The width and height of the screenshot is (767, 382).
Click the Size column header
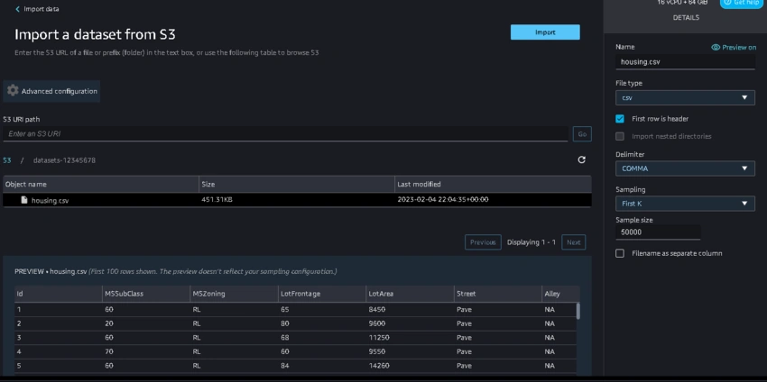pyautogui.click(x=297, y=184)
